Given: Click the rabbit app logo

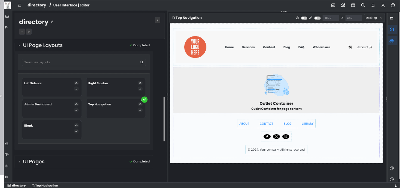Looking at the screenshot, I should coord(8,5).
